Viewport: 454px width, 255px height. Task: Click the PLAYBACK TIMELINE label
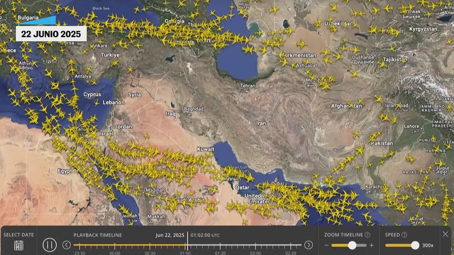point(98,235)
